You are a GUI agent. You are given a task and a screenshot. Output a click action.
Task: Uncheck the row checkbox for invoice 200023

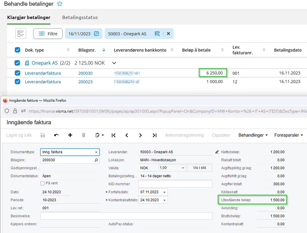tap(18, 82)
